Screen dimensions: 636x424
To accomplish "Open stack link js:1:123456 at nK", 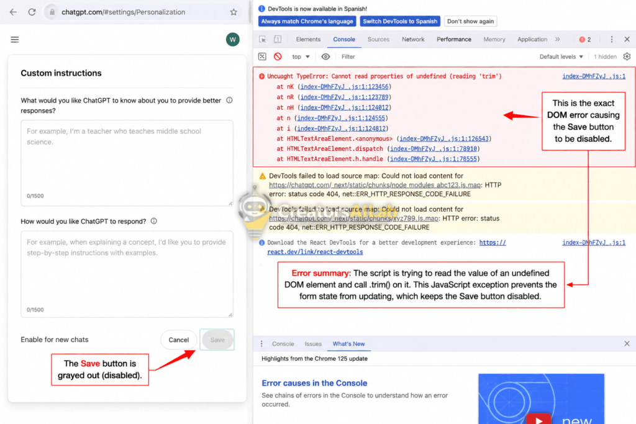I will point(344,87).
